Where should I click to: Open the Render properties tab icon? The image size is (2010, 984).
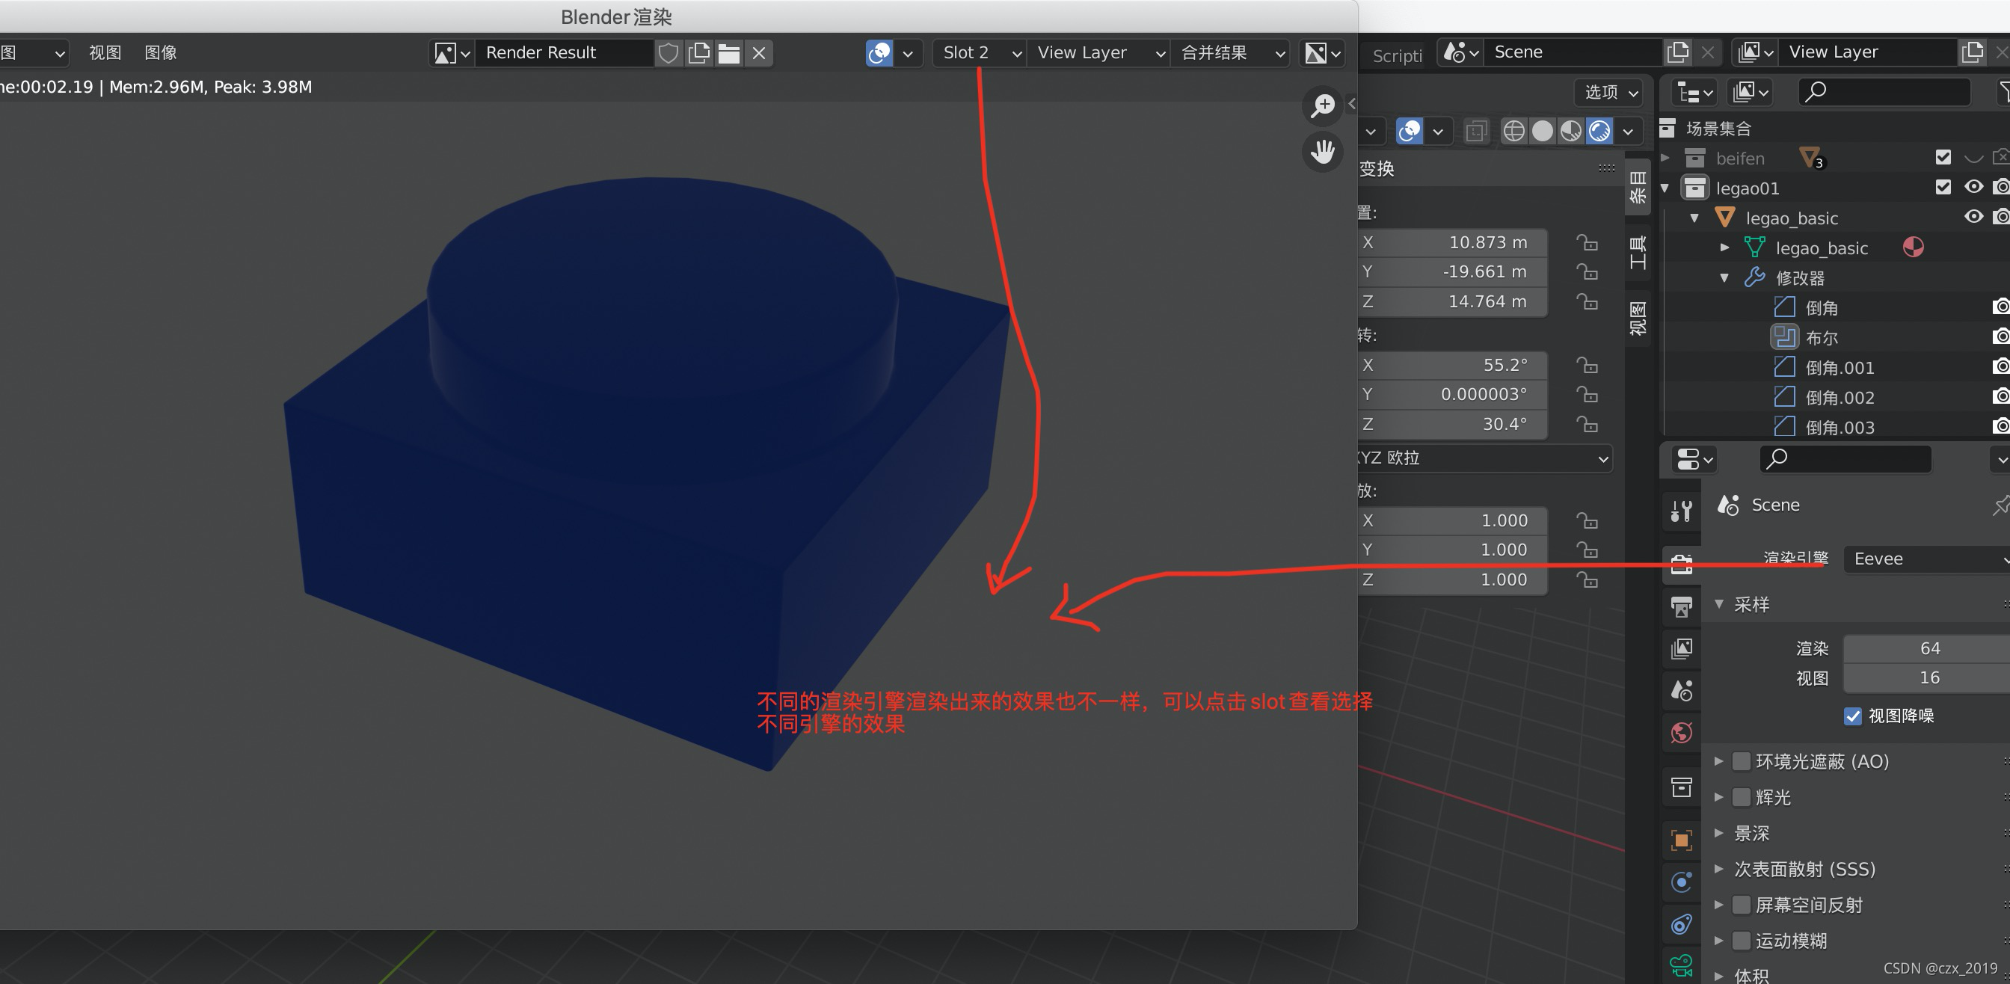[x=1682, y=563]
